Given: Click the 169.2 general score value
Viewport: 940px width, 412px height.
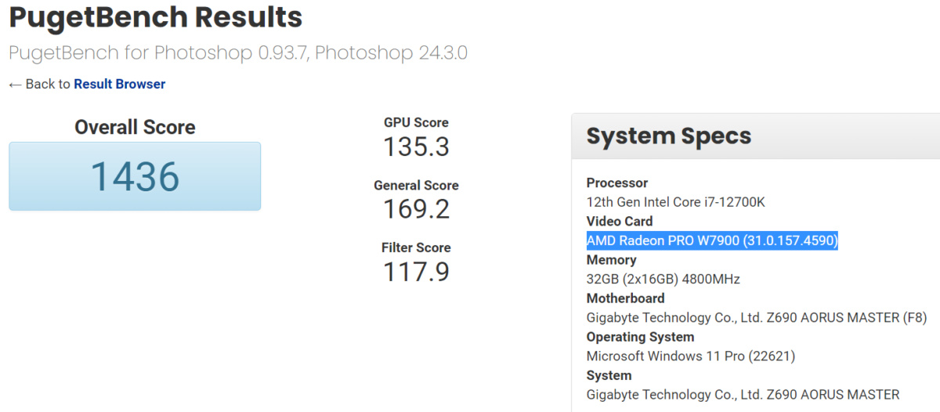Looking at the screenshot, I should point(416,209).
